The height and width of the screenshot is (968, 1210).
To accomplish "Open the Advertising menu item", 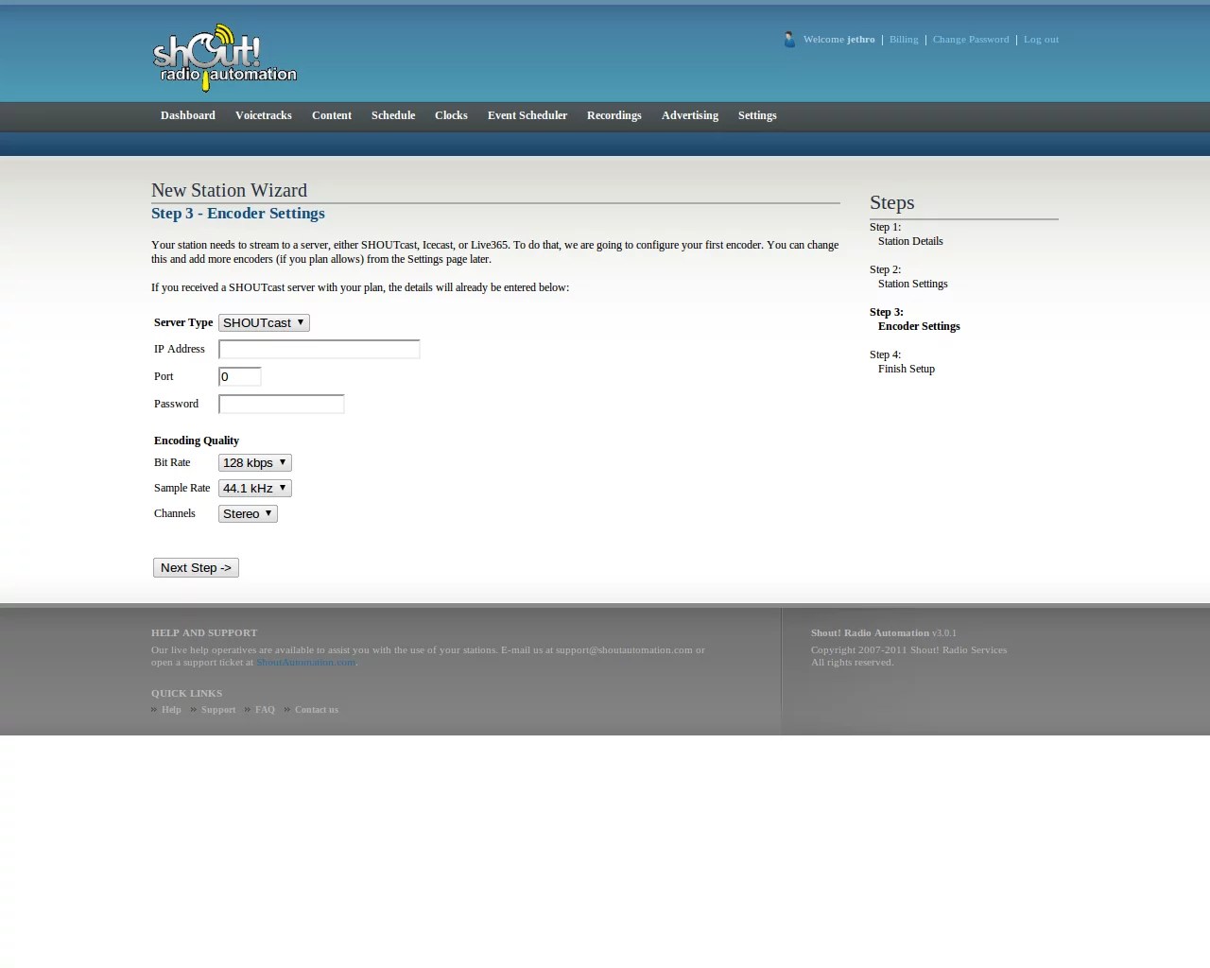I will [689, 115].
